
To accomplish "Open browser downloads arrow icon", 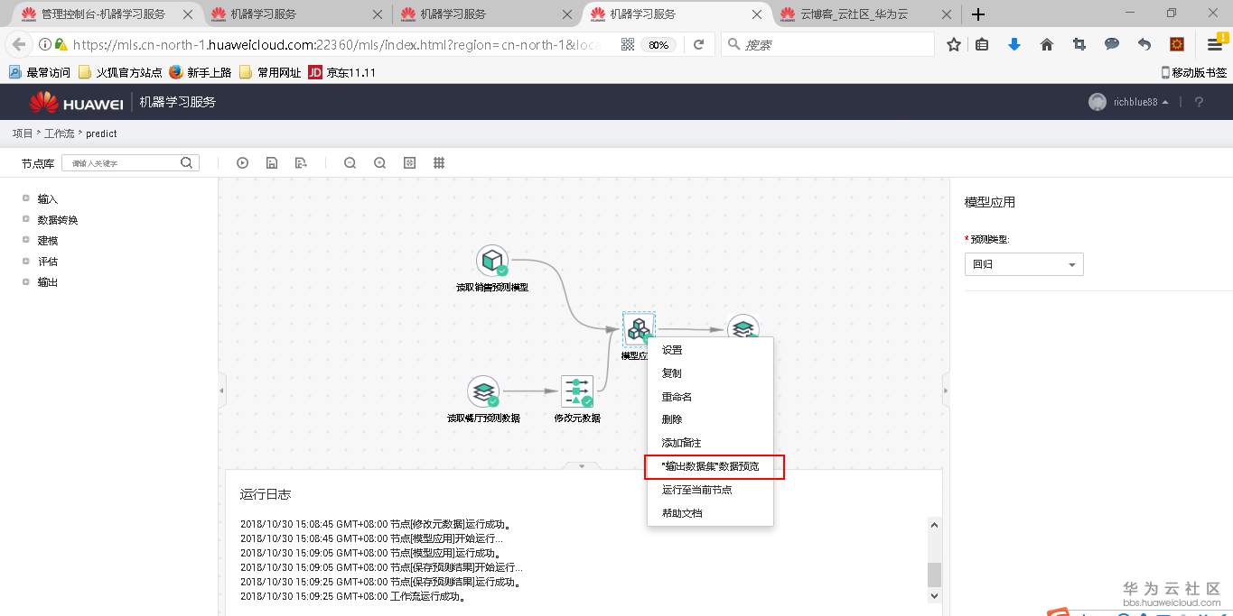I will [1014, 44].
